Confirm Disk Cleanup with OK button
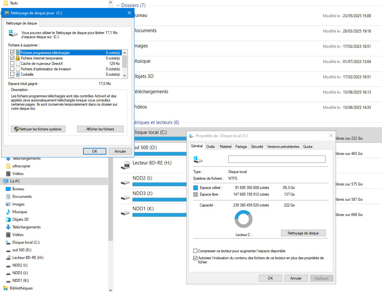This screenshot has width=382, height=292. (95, 151)
